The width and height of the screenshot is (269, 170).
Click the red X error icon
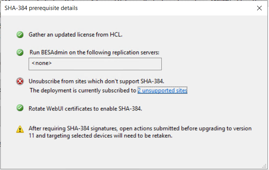click(20, 81)
